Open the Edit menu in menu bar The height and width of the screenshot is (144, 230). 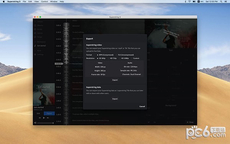pos(30,2)
